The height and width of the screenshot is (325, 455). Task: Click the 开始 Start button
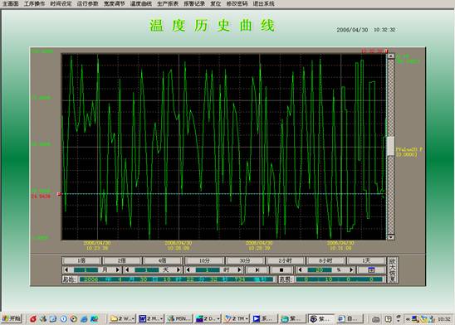[12, 319]
